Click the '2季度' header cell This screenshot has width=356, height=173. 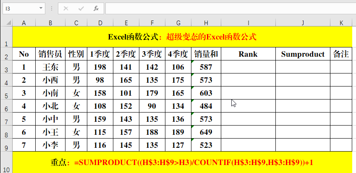[x=126, y=54]
